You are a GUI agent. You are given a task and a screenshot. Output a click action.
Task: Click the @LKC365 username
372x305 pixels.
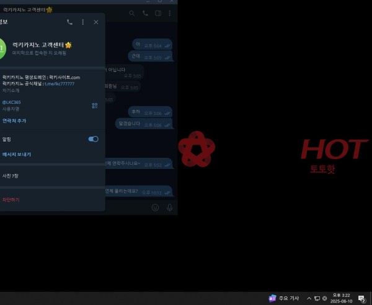[x=11, y=102]
